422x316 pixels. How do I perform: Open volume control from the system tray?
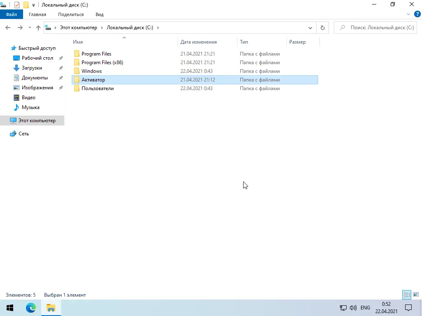[x=353, y=307]
